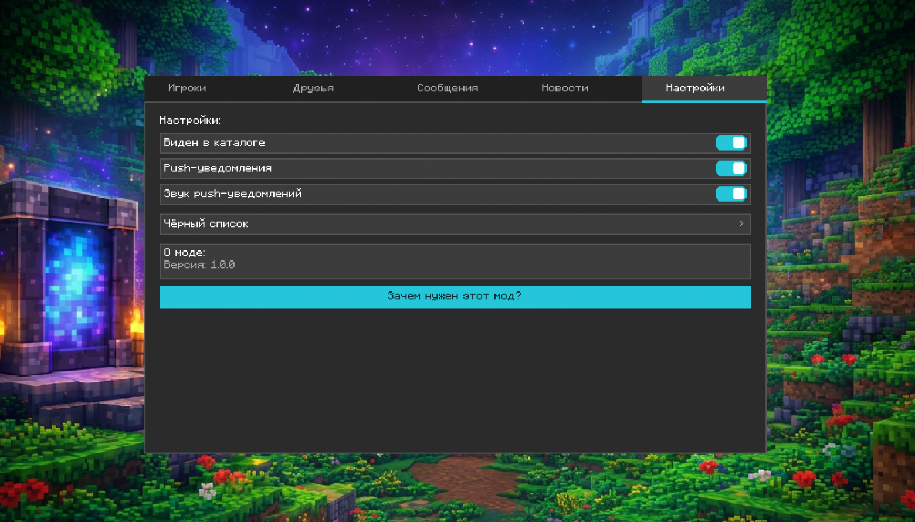Turn off Звук push-уведомлений switch

click(731, 194)
